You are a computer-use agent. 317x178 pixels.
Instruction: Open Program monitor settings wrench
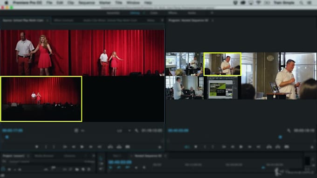pyautogui.click(x=289, y=131)
